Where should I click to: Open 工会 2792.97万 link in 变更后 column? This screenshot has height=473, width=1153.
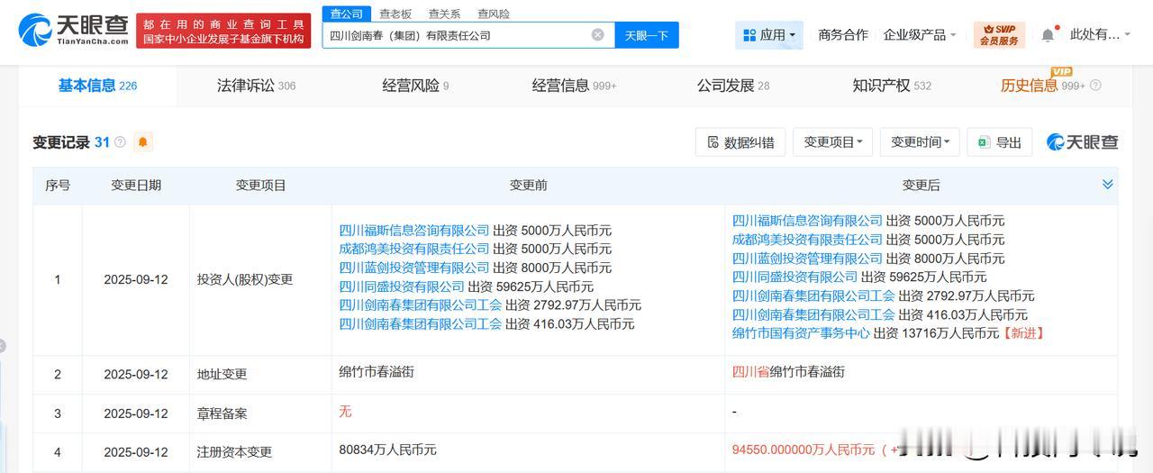tap(813, 296)
